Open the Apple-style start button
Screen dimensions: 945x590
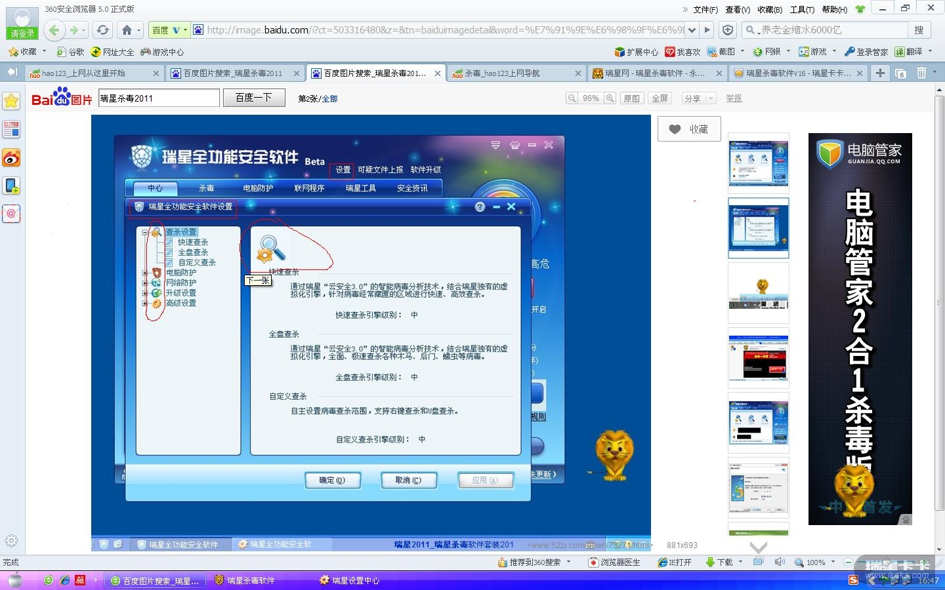tap(14, 580)
